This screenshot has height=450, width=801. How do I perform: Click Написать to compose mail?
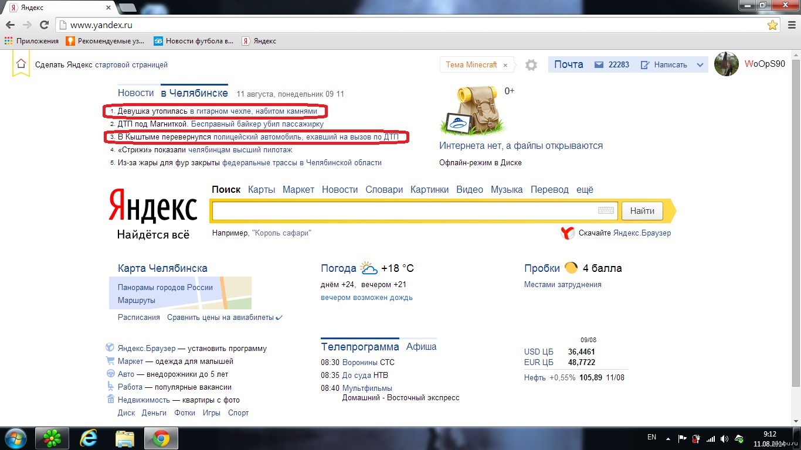[x=664, y=65]
